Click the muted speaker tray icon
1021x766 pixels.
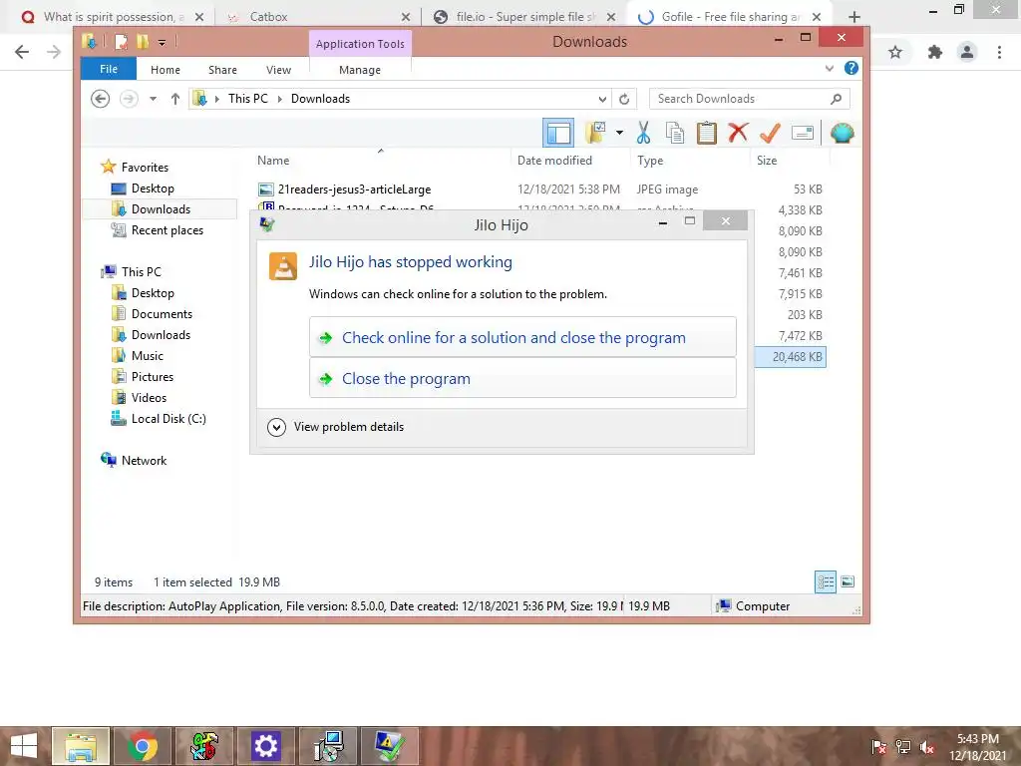tap(927, 747)
